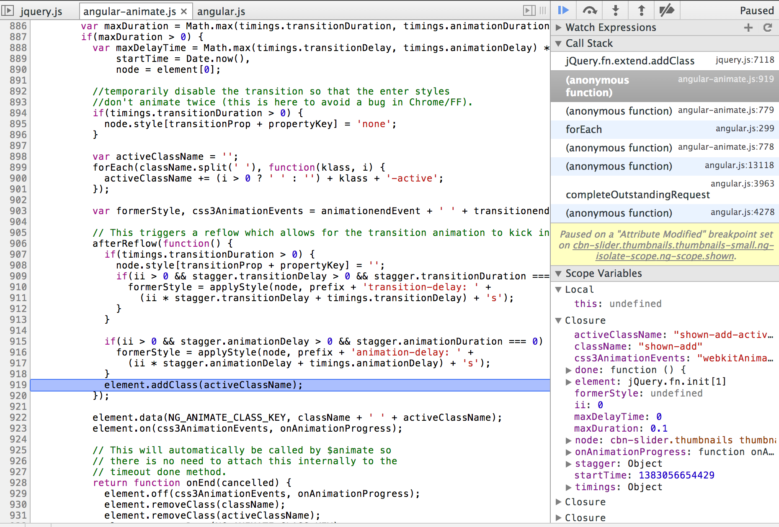The height and width of the screenshot is (527, 779).
Task: Collapse the Scope Variables section
Action: 558,274
